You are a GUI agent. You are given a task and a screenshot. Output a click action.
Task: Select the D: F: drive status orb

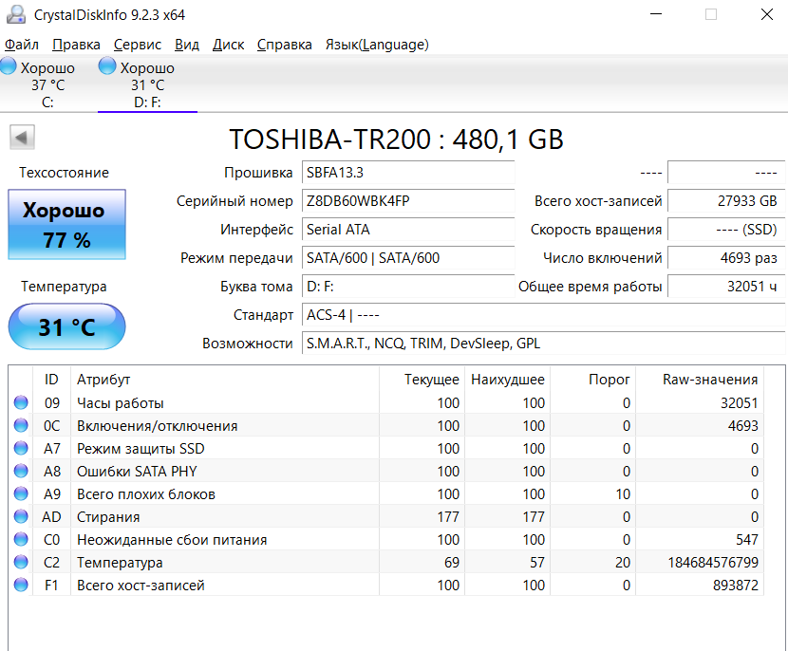pyautogui.click(x=107, y=67)
